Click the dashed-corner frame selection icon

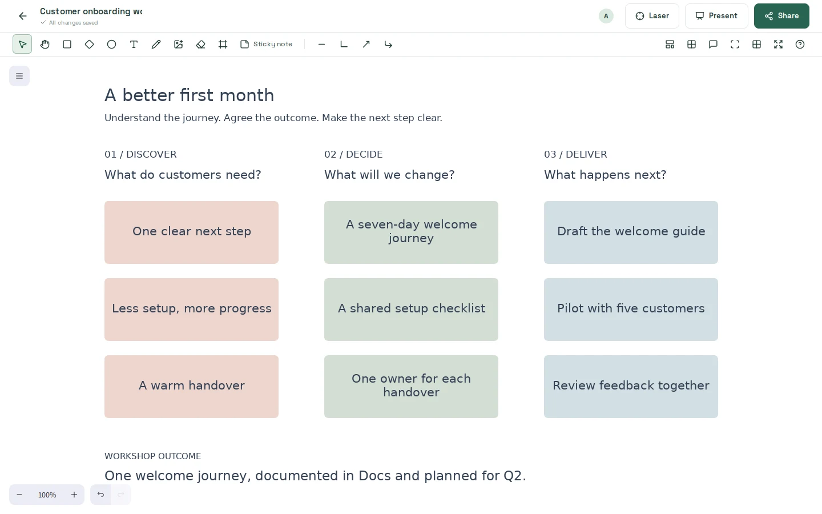click(x=735, y=44)
